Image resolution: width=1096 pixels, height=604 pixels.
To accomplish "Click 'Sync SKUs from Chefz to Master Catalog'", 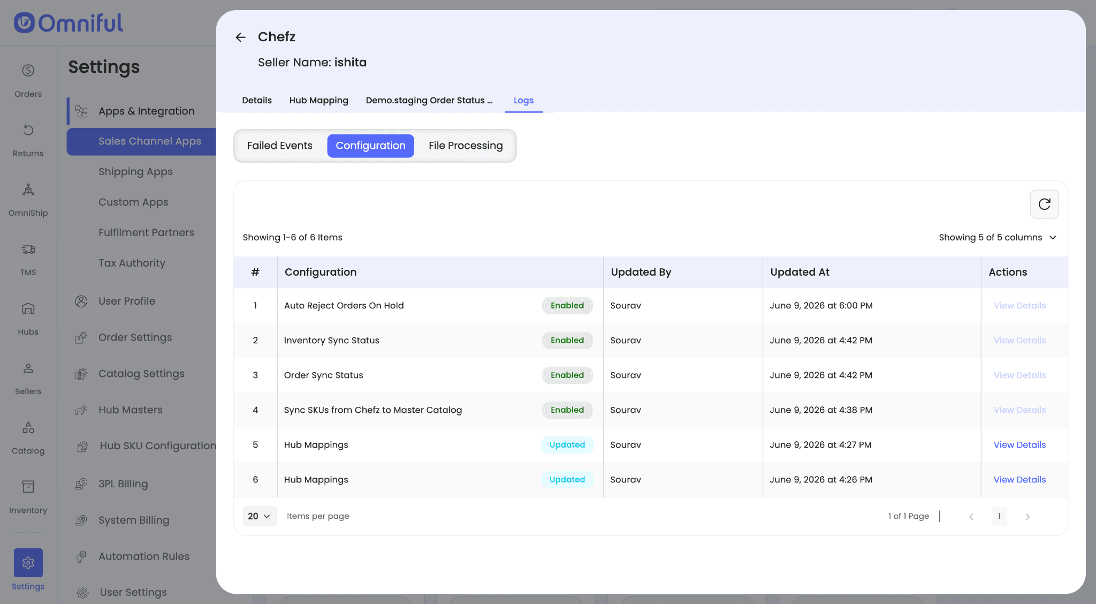I will [x=372, y=410].
